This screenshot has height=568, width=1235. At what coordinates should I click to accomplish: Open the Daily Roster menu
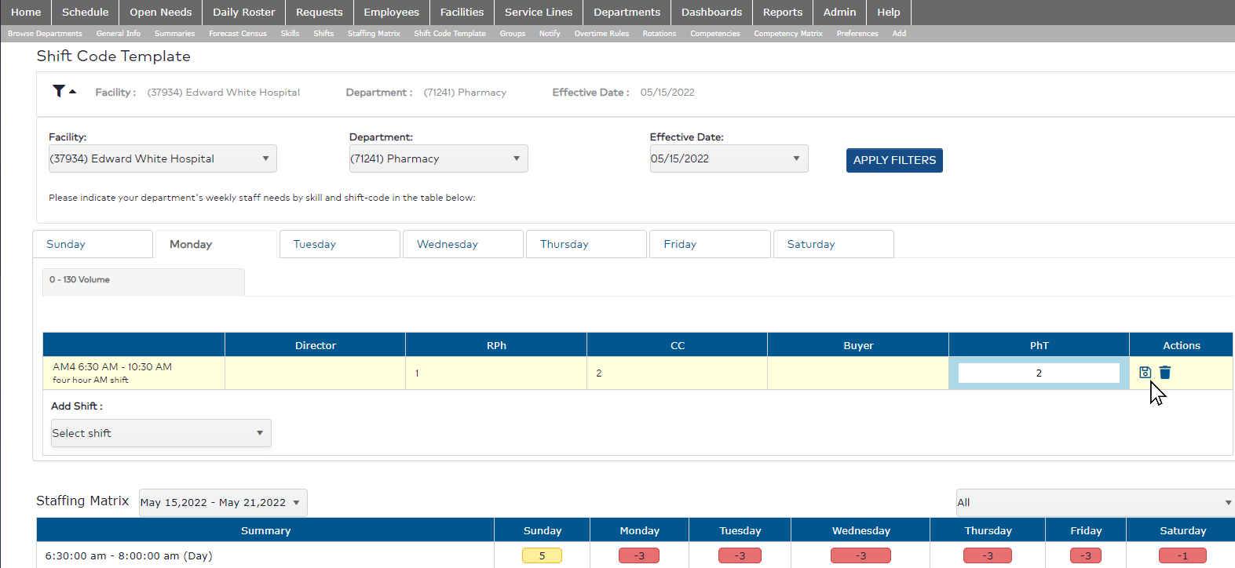[243, 12]
